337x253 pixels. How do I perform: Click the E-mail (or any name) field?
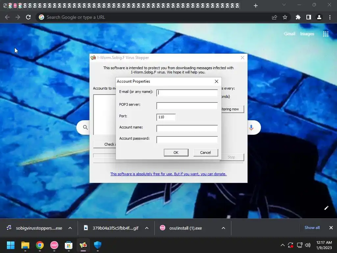(x=187, y=93)
